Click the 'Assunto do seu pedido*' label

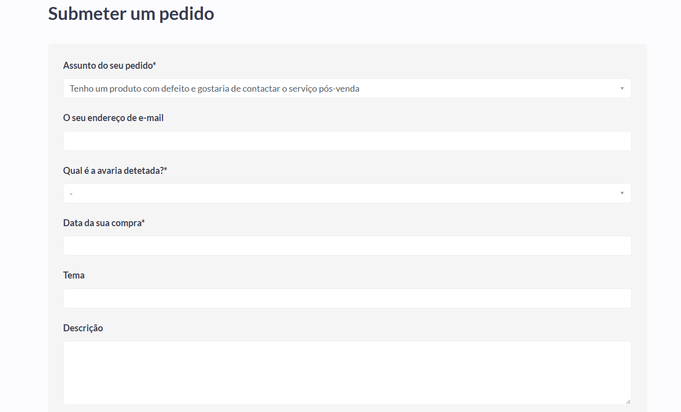[x=110, y=66]
